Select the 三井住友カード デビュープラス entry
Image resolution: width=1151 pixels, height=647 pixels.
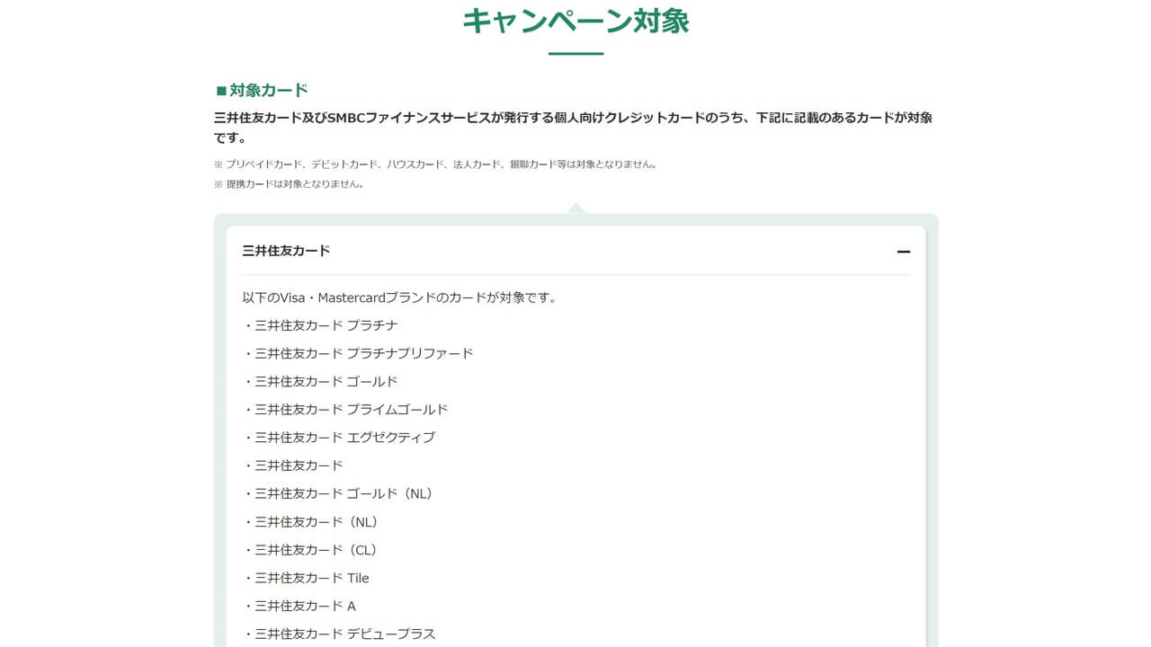[339, 634]
